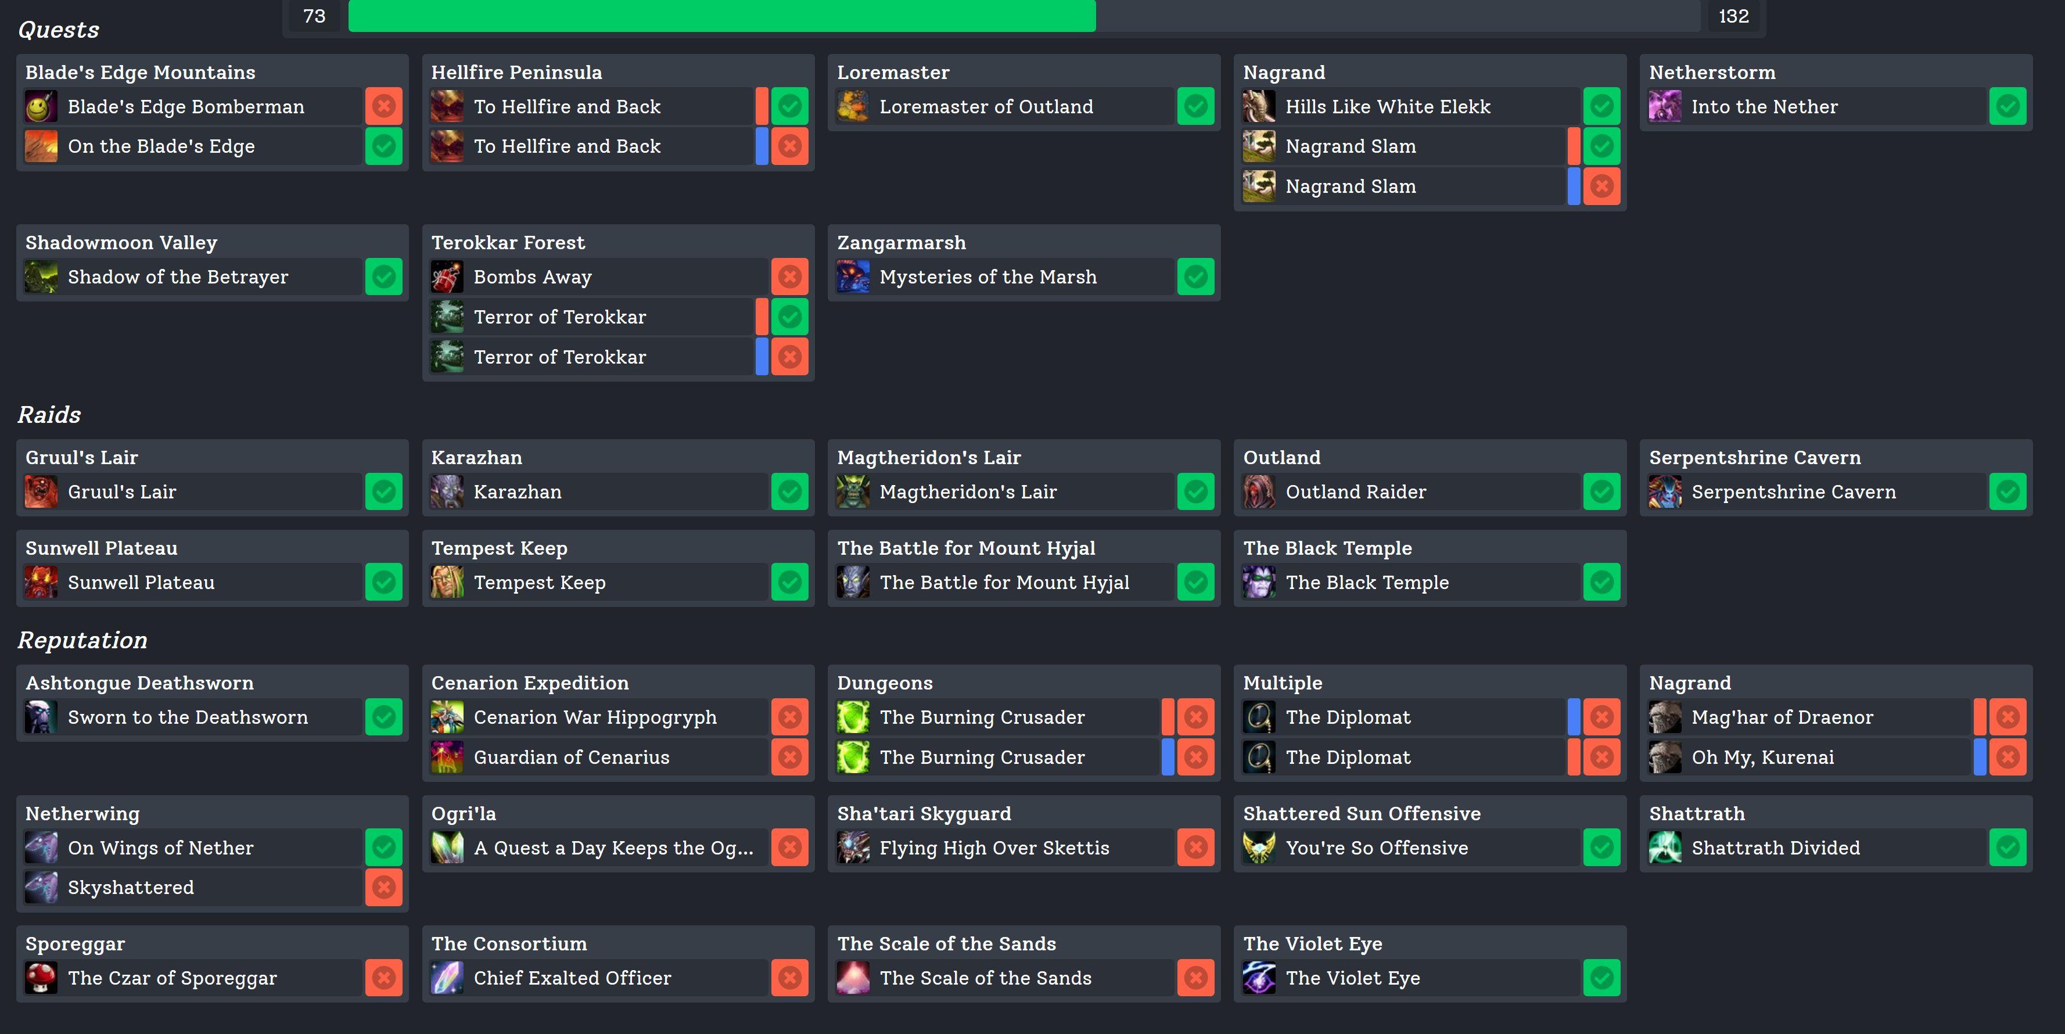Screen dimensions: 2065x1034
Task: Click the Violet Eye achievement icon
Action: click(1259, 978)
